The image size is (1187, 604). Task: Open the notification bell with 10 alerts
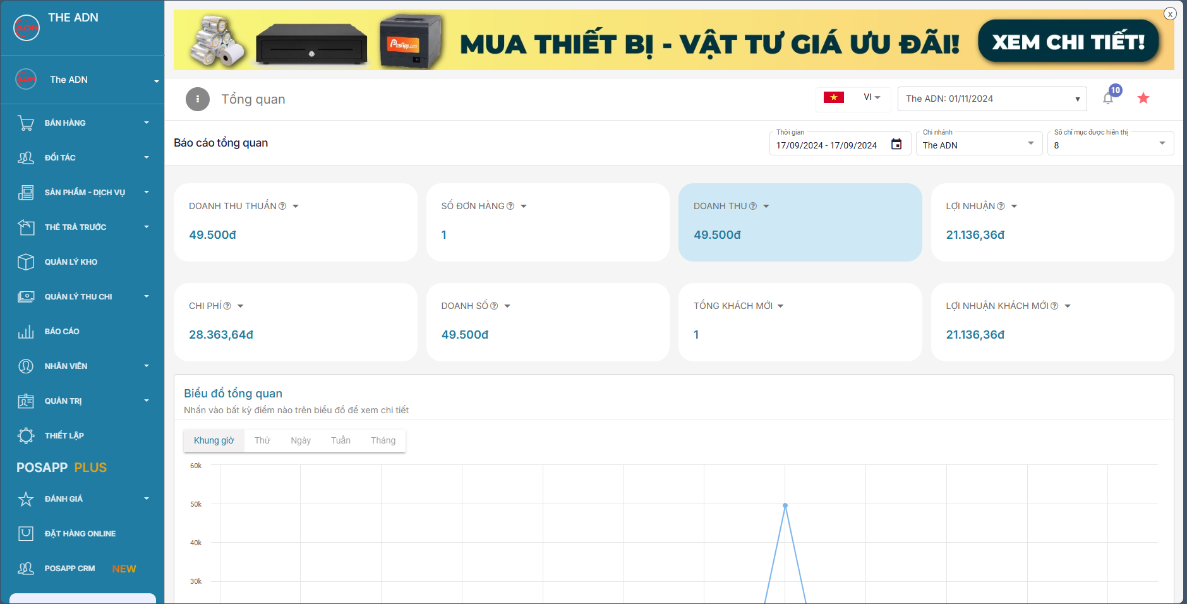pyautogui.click(x=1108, y=98)
